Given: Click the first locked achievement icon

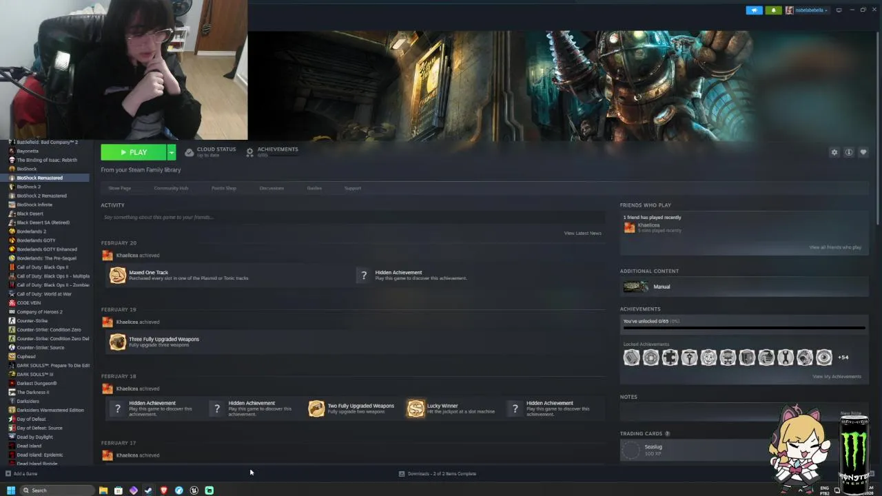Looking at the screenshot, I should coord(631,358).
